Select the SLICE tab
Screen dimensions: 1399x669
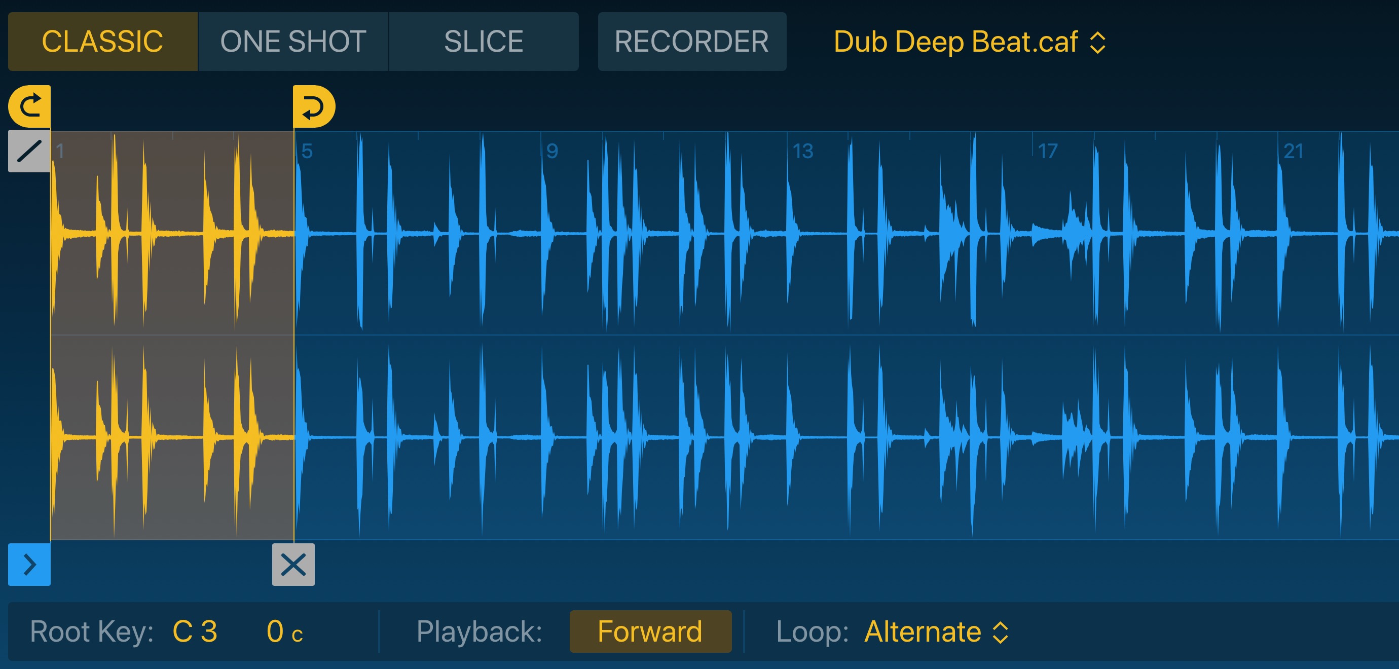coord(484,41)
